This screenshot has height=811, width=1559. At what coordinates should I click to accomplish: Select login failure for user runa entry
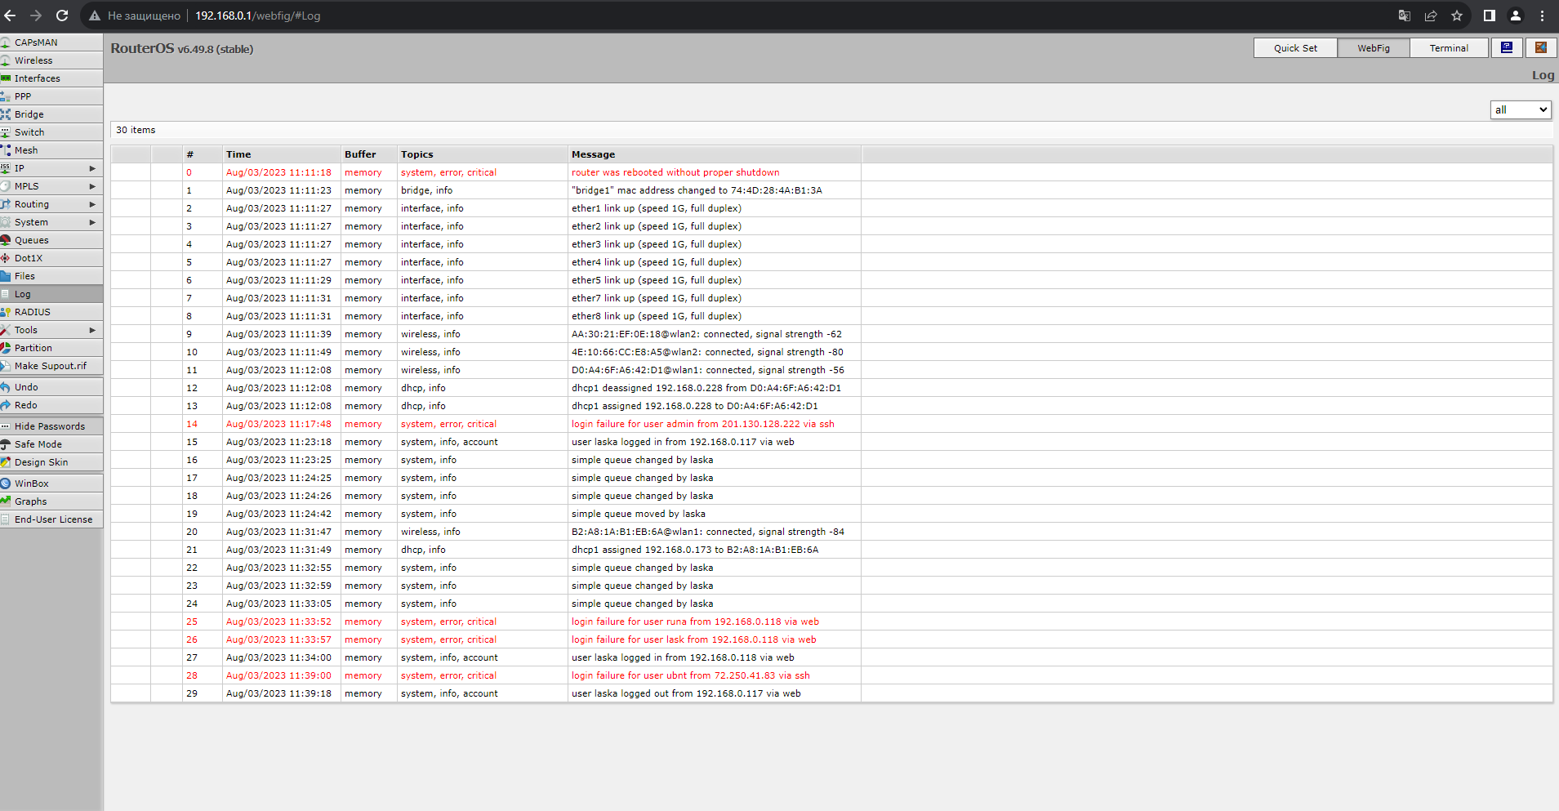(x=695, y=622)
